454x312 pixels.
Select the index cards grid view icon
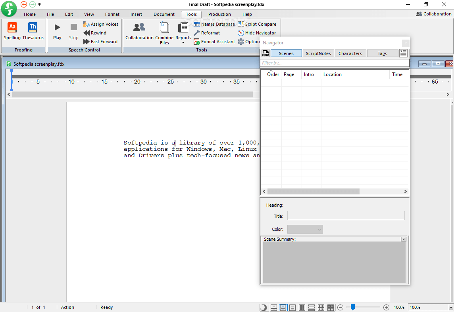pyautogui.click(x=321, y=307)
